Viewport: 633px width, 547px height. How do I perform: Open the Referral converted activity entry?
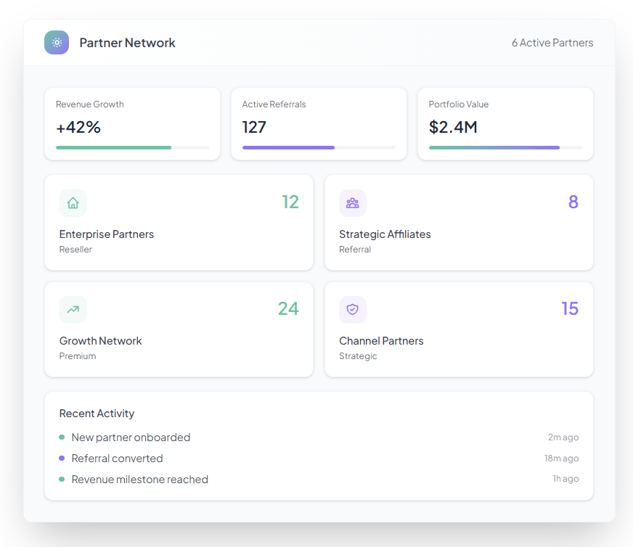point(117,458)
